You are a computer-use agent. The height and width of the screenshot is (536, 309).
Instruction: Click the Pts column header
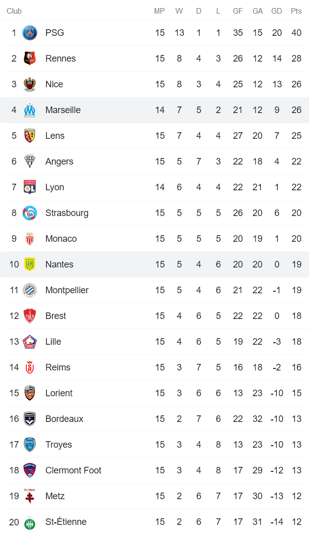pos(296,11)
